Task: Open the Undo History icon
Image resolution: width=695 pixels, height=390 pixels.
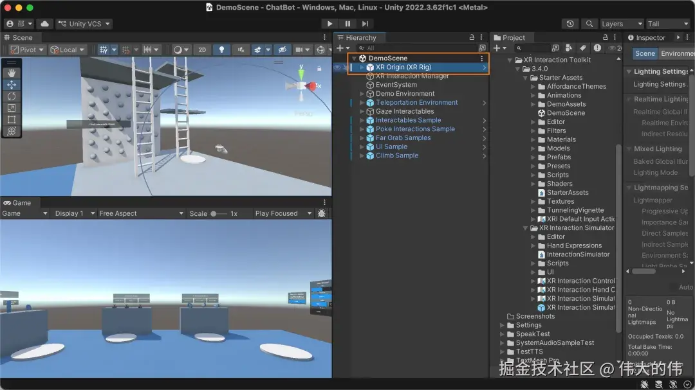Action: (570, 24)
